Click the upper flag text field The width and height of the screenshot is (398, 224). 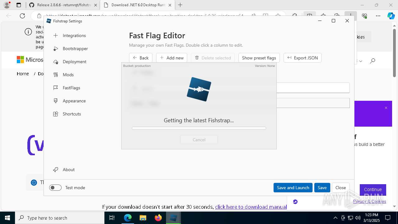coord(313,88)
